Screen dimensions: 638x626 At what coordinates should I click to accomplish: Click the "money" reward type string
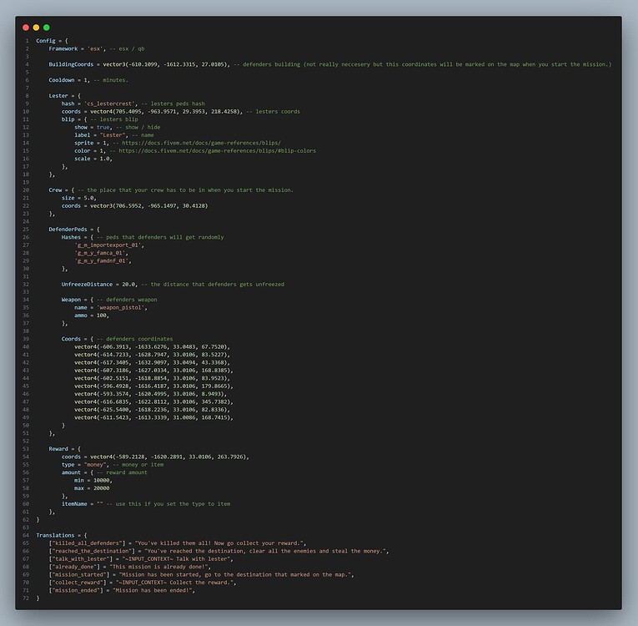pos(95,465)
